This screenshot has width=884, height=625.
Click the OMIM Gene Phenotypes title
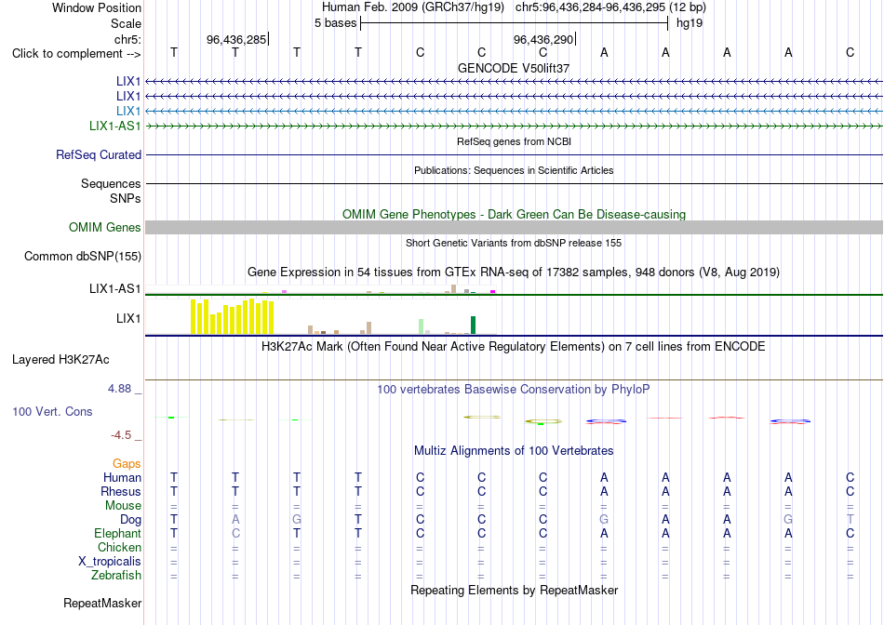coord(514,214)
